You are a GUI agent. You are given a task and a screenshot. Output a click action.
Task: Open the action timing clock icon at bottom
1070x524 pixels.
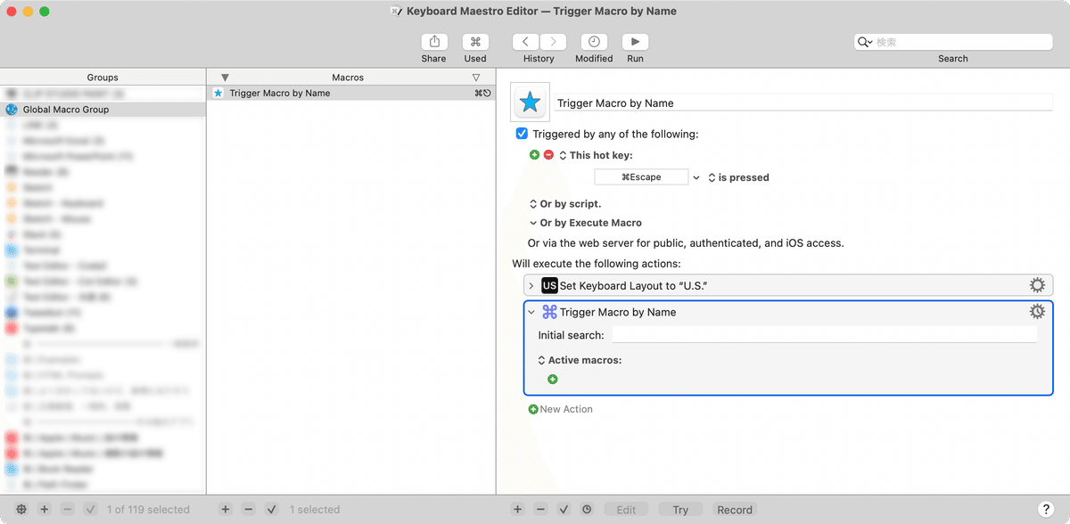[587, 510]
